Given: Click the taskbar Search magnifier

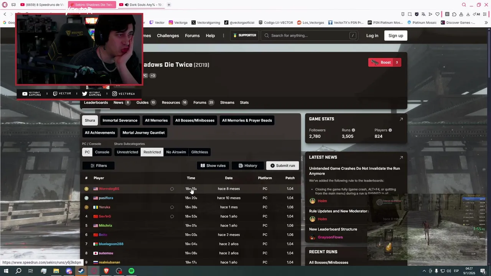Looking at the screenshot, I should coord(18,271).
